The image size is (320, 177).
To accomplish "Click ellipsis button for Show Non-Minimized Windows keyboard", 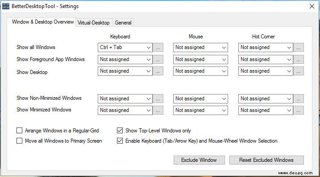I will [158, 99].
